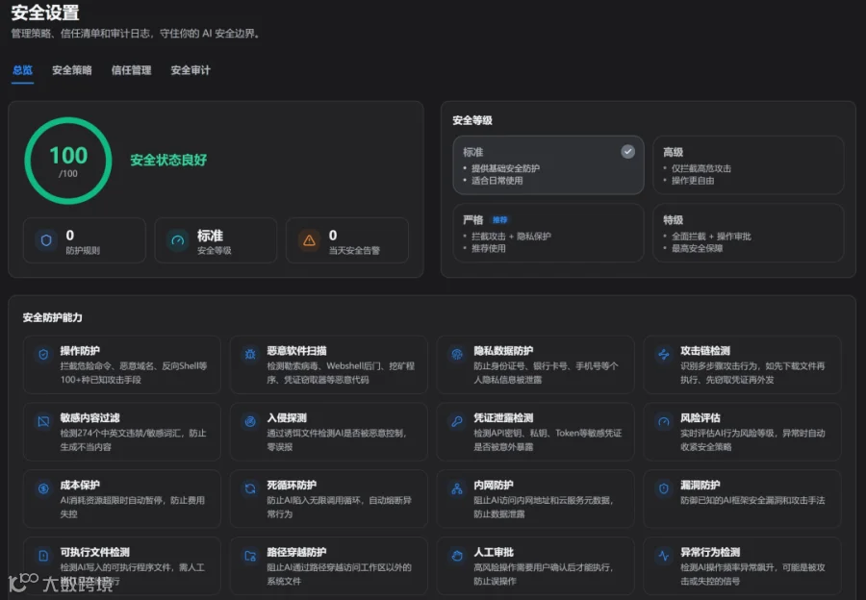Image resolution: width=866 pixels, height=600 pixels.
Task: Click the 攻击链检测 icon
Action: 664,355
